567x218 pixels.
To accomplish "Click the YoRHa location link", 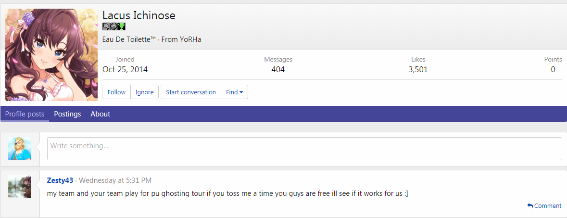I will click(x=190, y=39).
